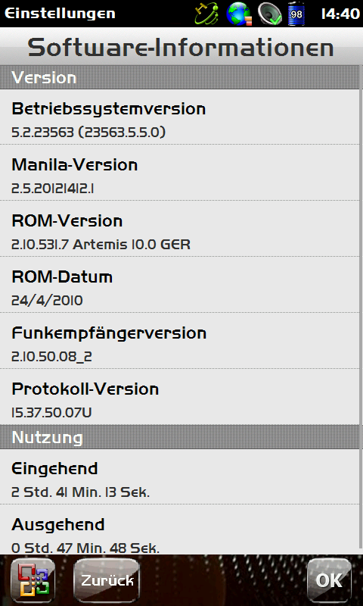Tap the Einstellungen title in the top bar

coord(60,14)
